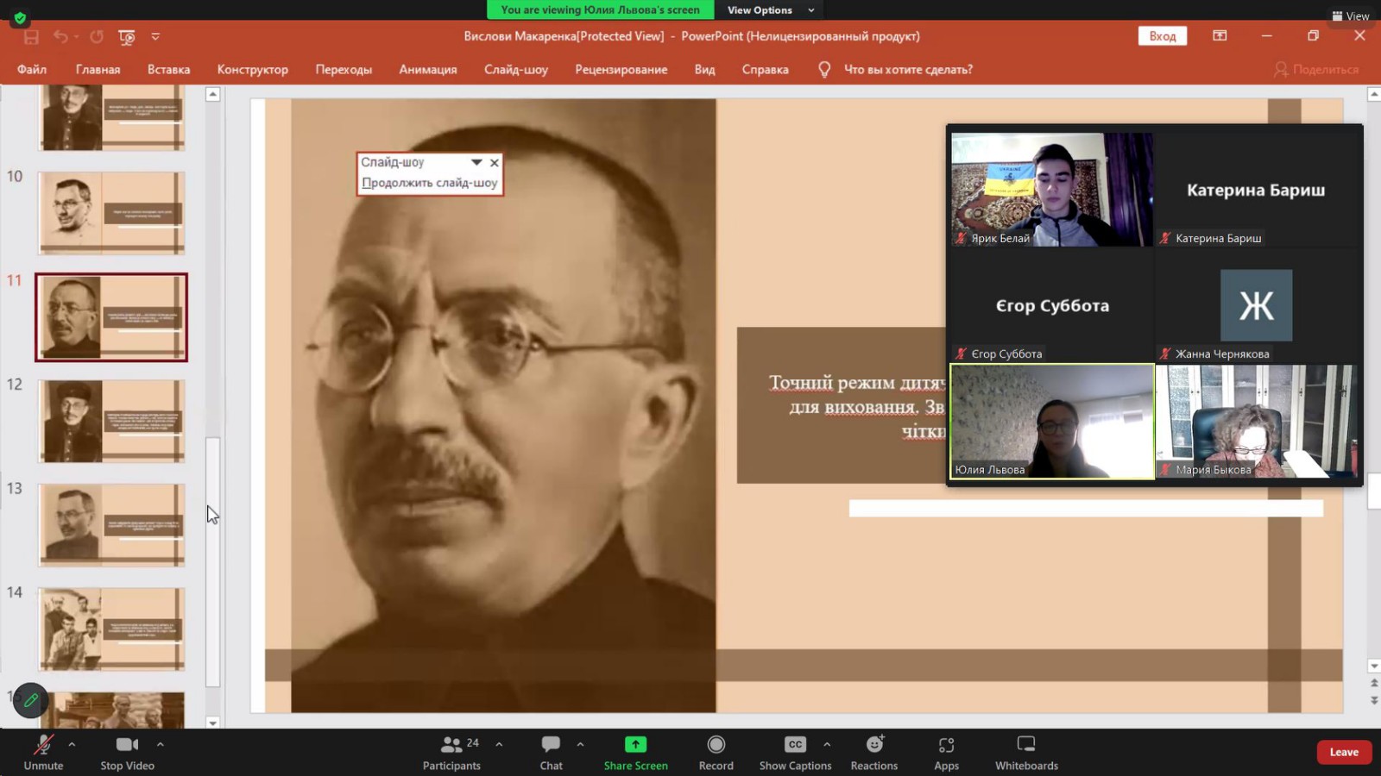1381x776 pixels.
Task: Click the green encryption shield icon
Action: coord(20,17)
